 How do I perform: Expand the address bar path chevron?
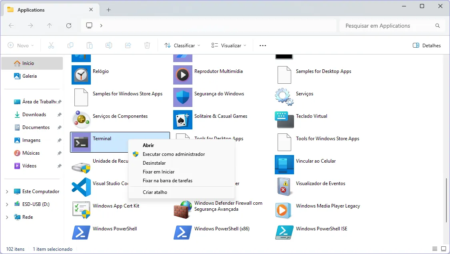(101, 26)
